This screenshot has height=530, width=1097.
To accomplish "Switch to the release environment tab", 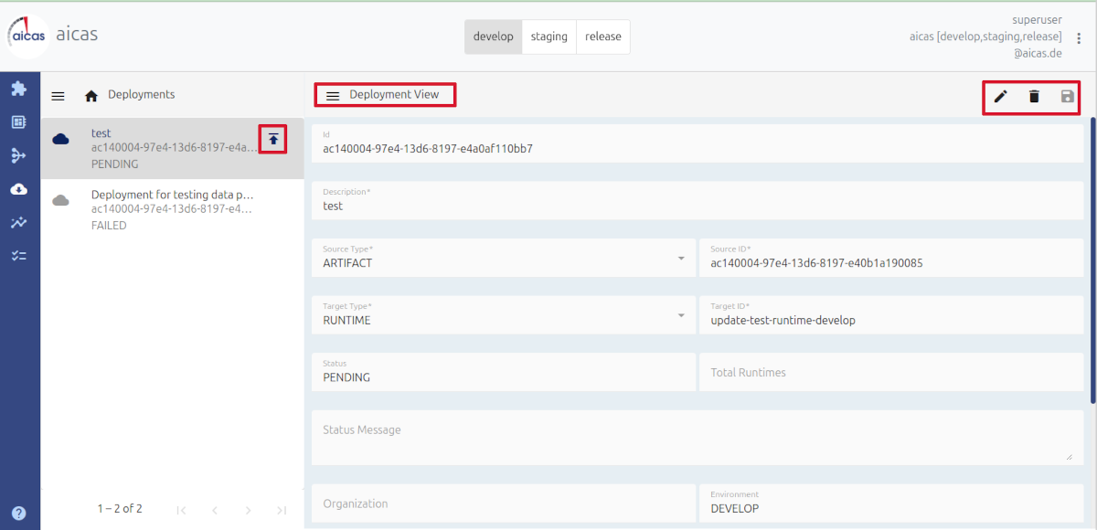I will tap(602, 37).
